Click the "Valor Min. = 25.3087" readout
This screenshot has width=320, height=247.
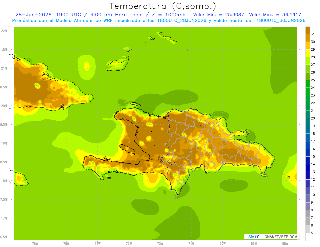coord(218,15)
